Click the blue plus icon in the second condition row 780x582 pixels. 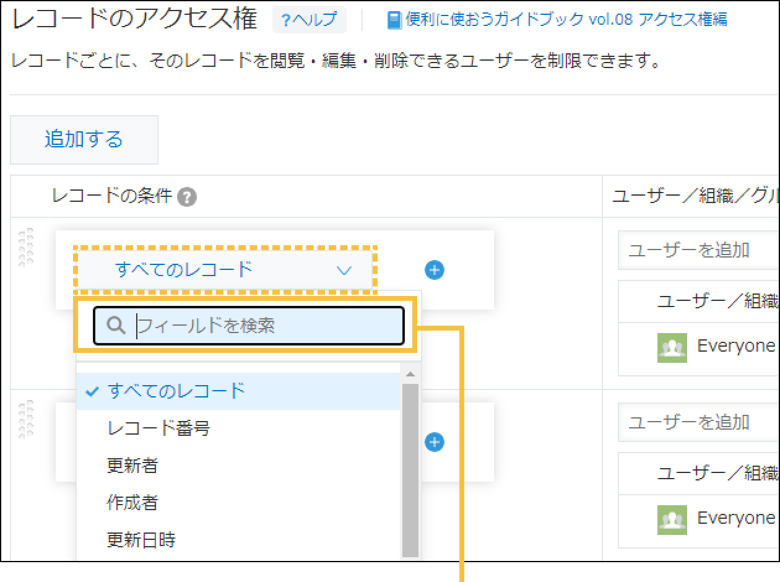pyautogui.click(x=434, y=442)
